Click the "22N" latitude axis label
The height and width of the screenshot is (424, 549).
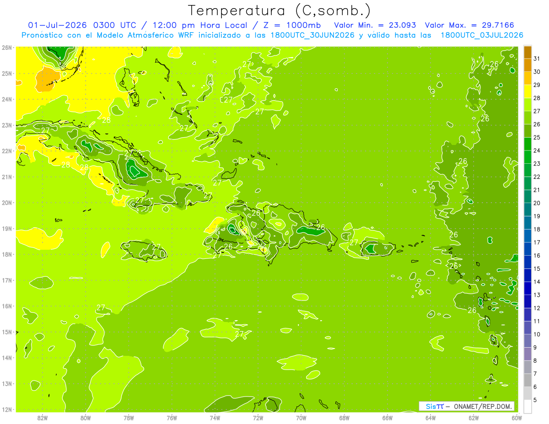pyautogui.click(x=6, y=151)
